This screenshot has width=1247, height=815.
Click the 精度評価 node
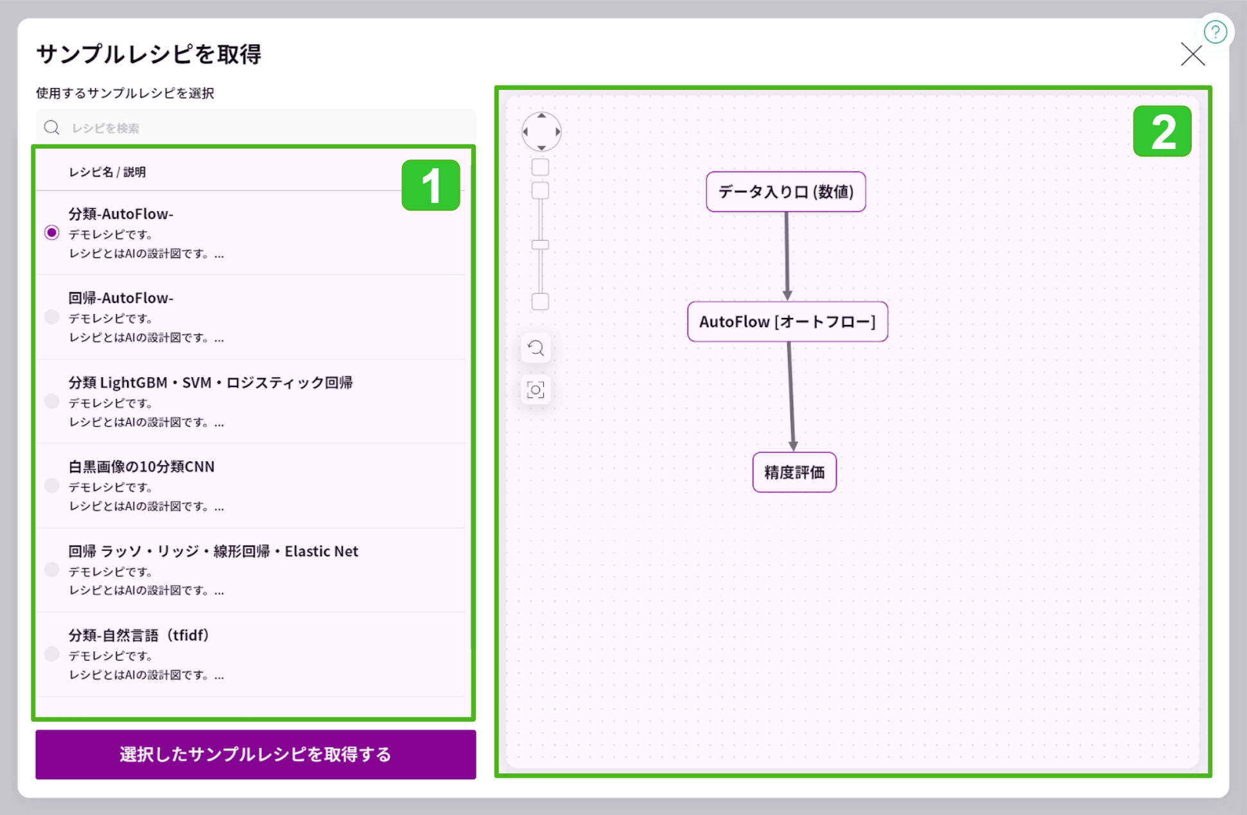click(x=794, y=472)
